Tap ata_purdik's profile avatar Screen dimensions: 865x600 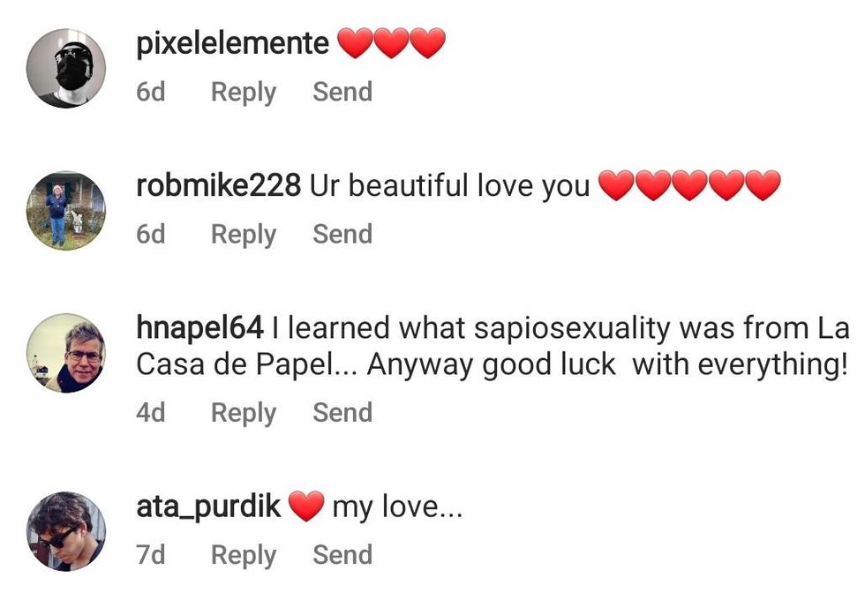[66, 531]
